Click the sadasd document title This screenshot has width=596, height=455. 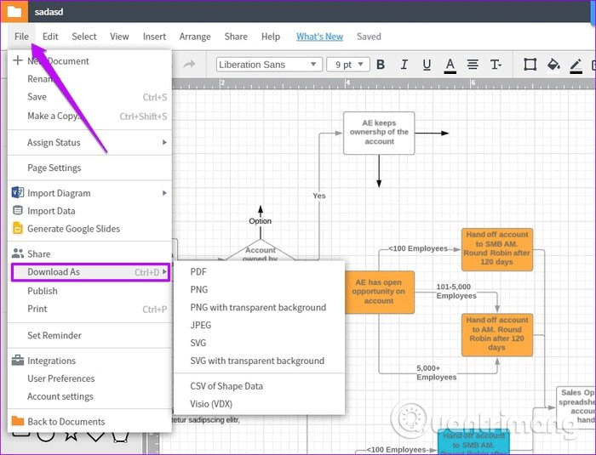tap(49, 12)
